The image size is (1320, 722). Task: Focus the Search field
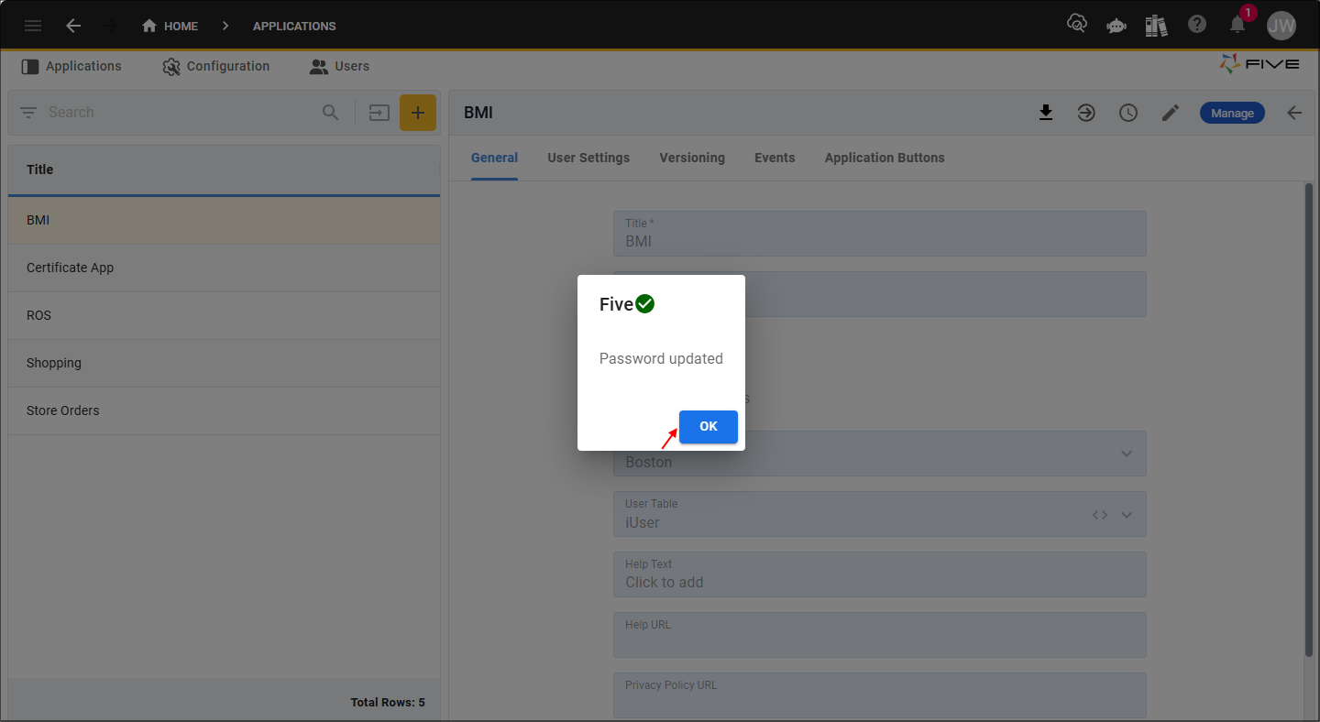pyautogui.click(x=179, y=113)
